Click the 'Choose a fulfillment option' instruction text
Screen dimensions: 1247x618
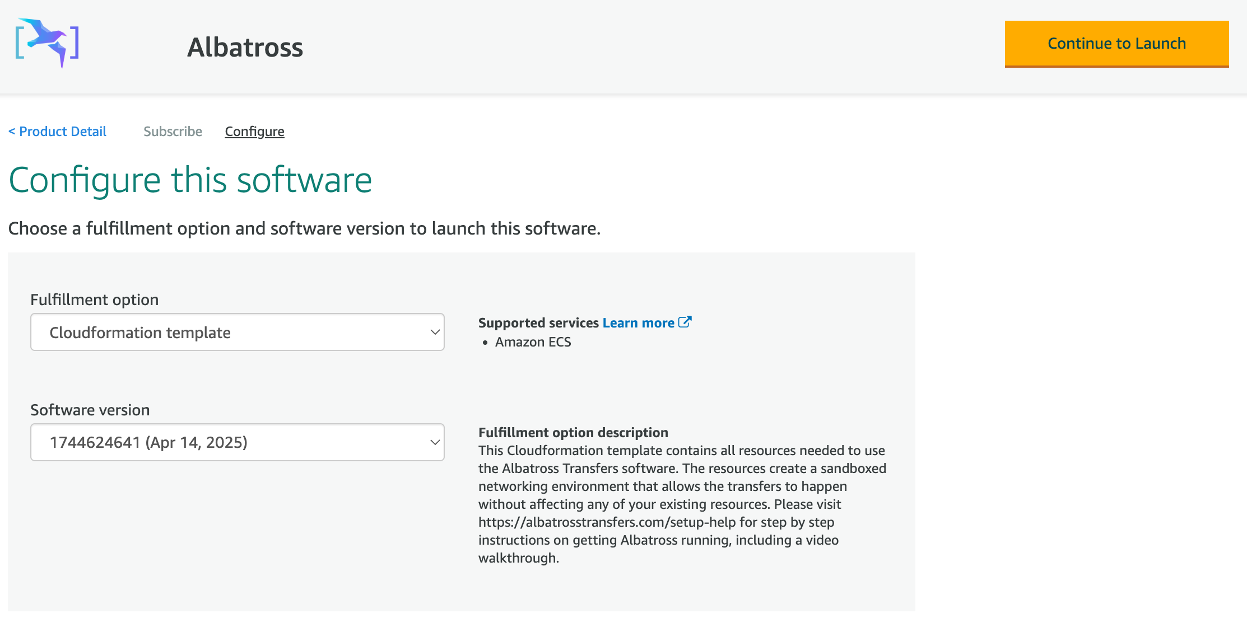[304, 228]
